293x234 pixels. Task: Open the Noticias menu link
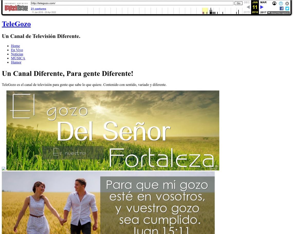[17, 54]
